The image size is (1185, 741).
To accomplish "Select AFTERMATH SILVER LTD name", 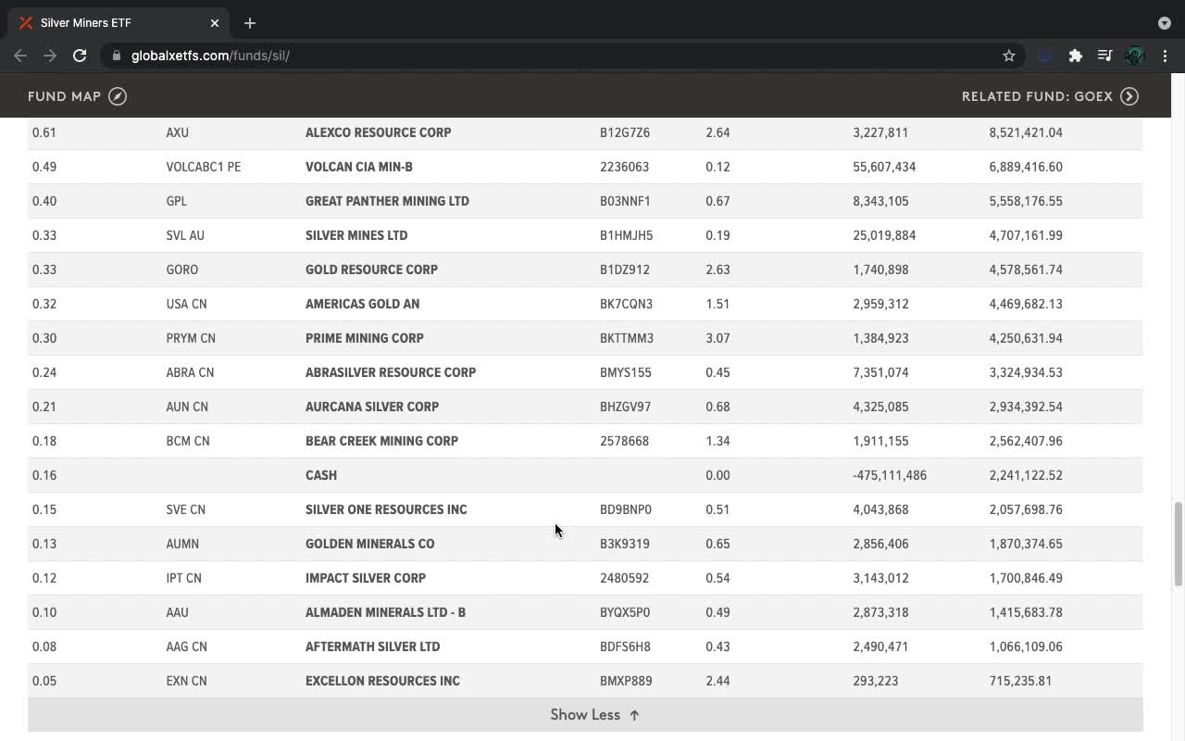I will click(x=372, y=647).
